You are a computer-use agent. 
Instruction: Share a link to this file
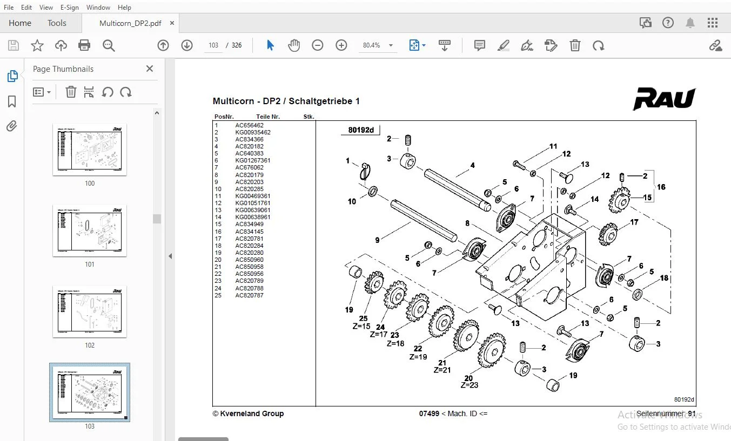pyautogui.click(x=715, y=45)
